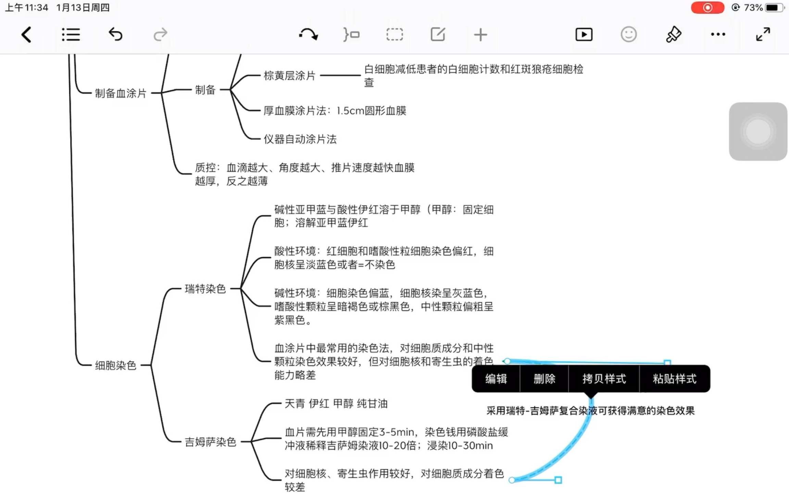Select the 厚血膜涂片法：1.5cm圆形血膜 node
The height and width of the screenshot is (494, 789).
335,110
